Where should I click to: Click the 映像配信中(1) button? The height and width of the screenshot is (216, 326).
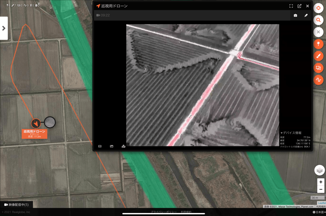17,205
